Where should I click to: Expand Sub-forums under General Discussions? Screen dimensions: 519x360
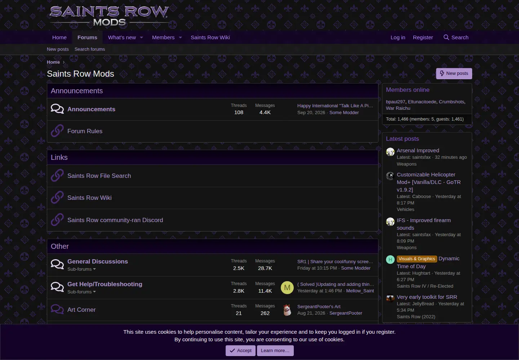pos(81,269)
